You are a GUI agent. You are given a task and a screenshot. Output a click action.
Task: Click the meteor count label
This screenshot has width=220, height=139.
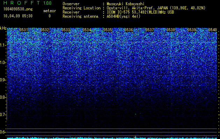click(x=50, y=11)
